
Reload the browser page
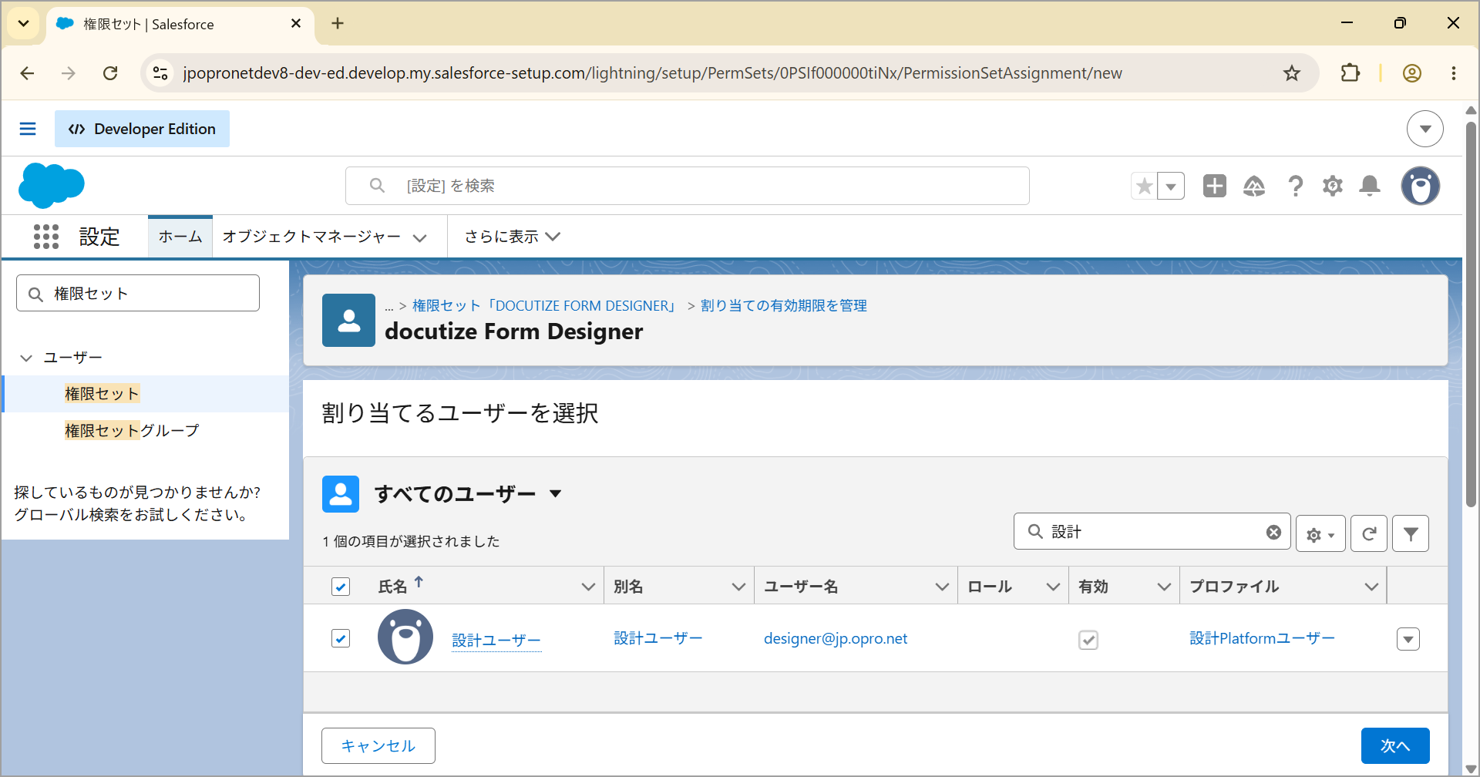[x=110, y=73]
